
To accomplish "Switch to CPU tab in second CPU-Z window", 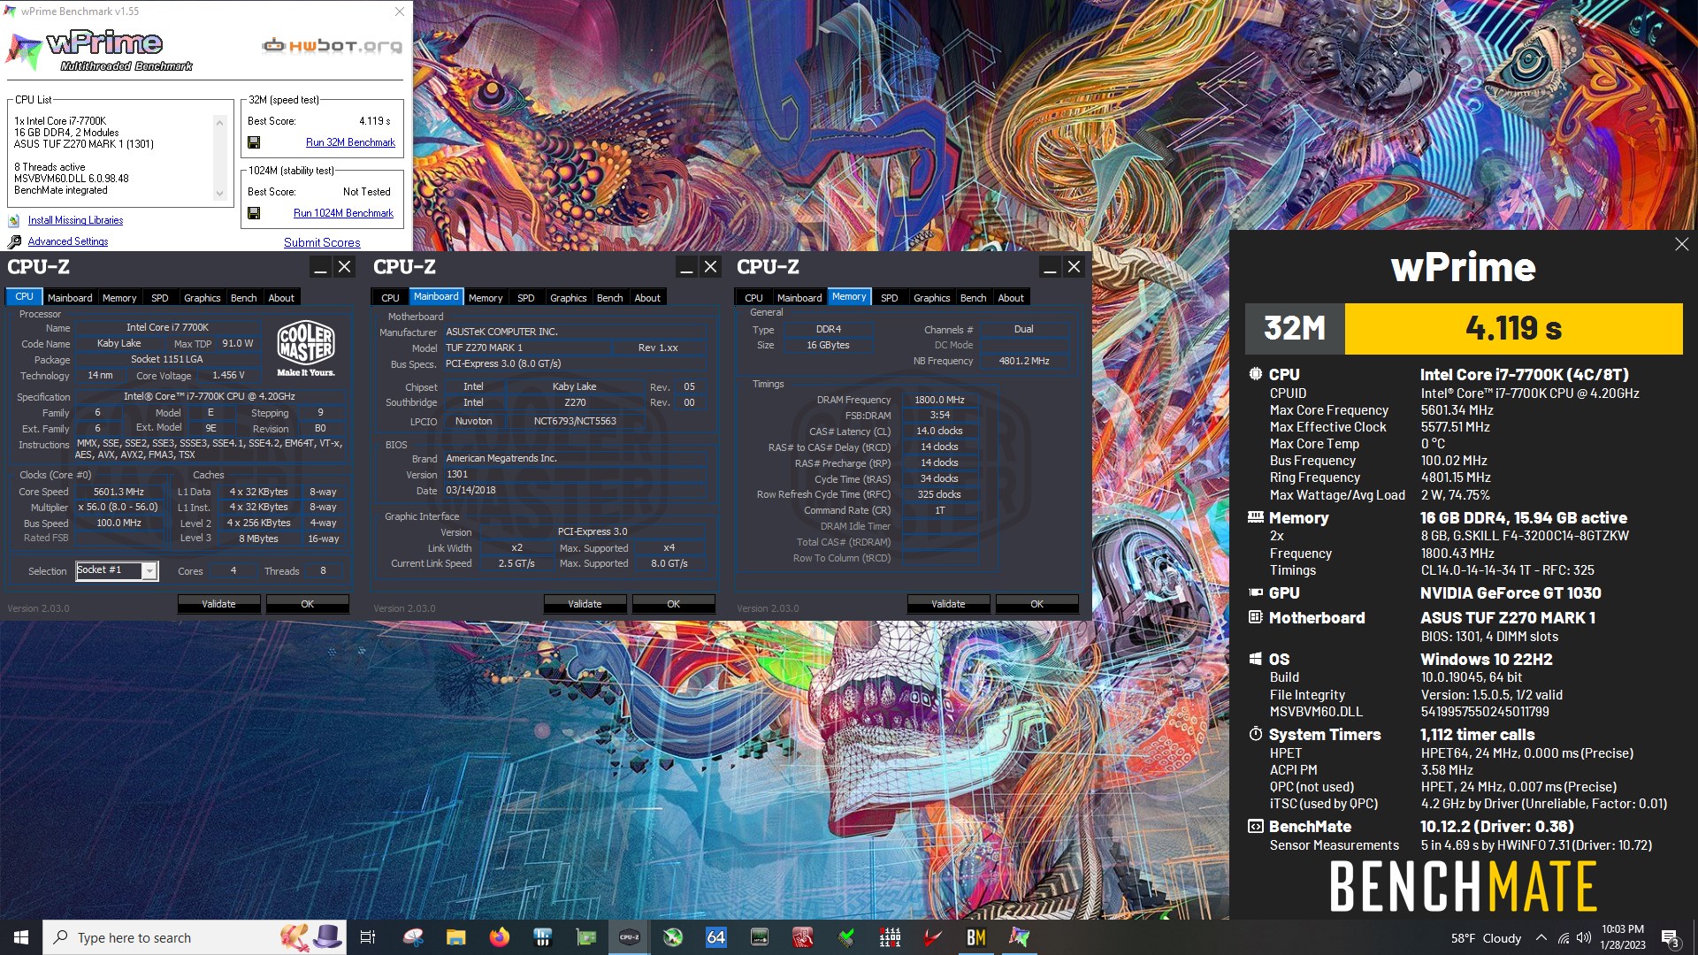I will click(x=390, y=298).
